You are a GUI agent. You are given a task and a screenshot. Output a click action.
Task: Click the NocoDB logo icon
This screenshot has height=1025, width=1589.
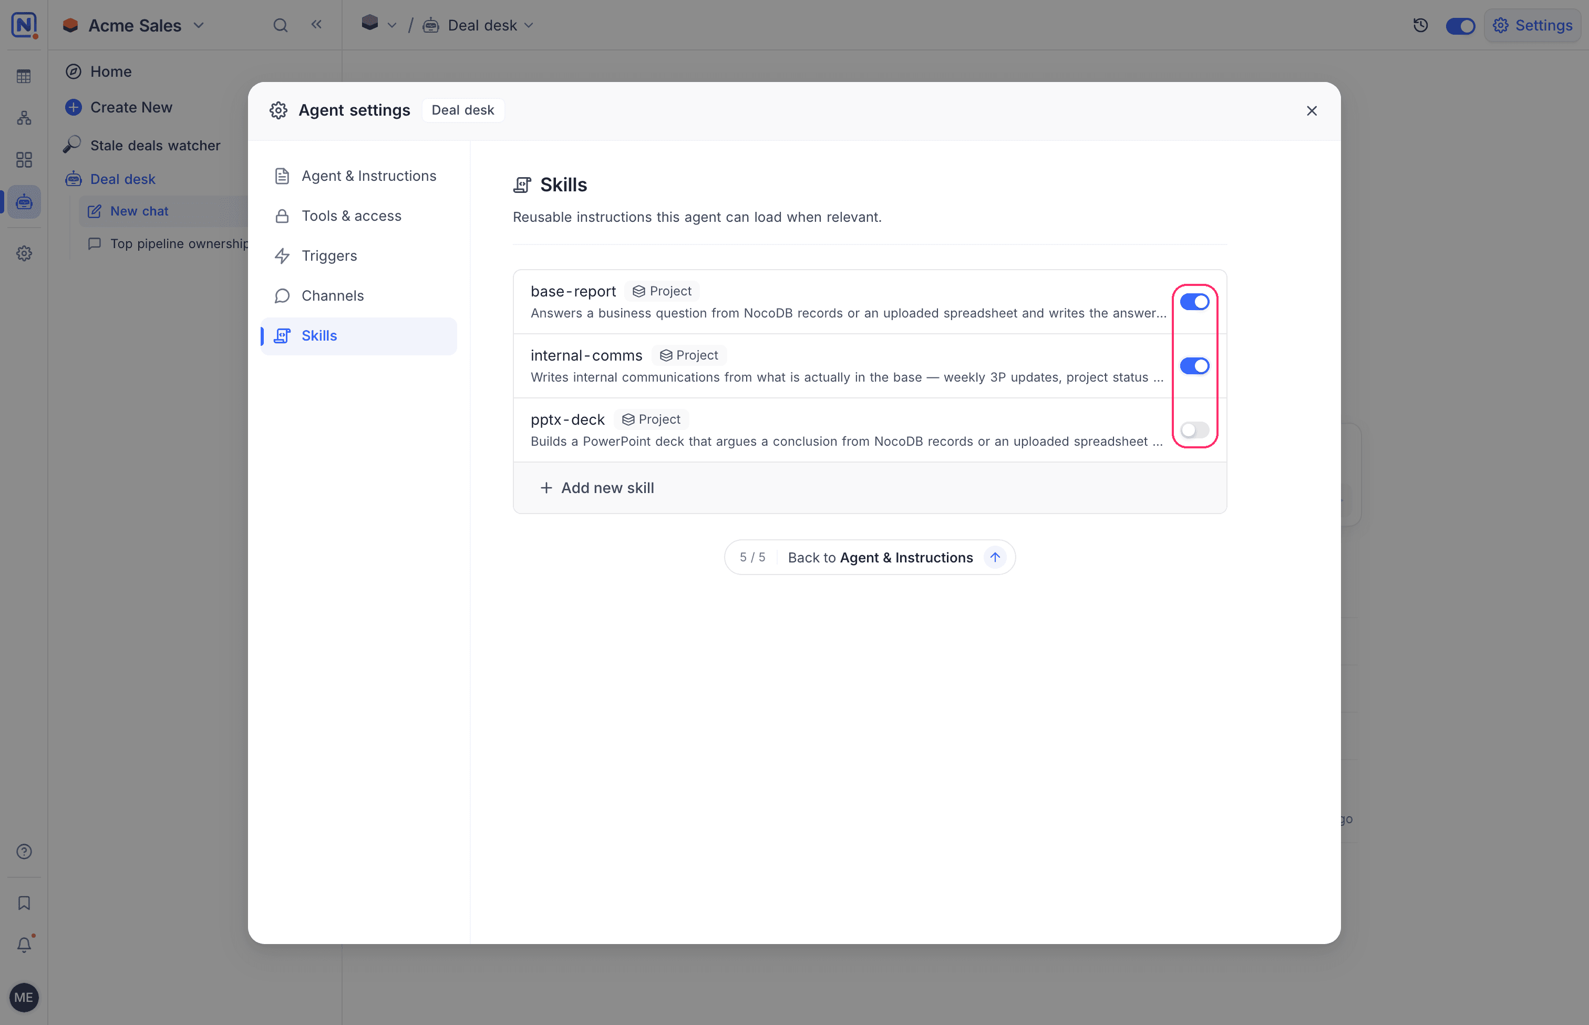24,25
